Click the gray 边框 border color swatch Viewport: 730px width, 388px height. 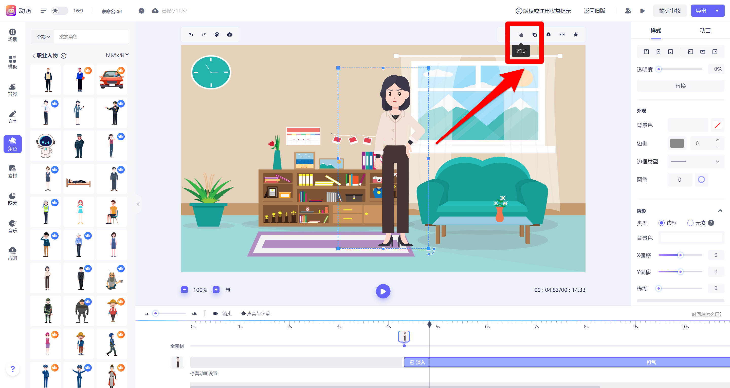point(677,143)
